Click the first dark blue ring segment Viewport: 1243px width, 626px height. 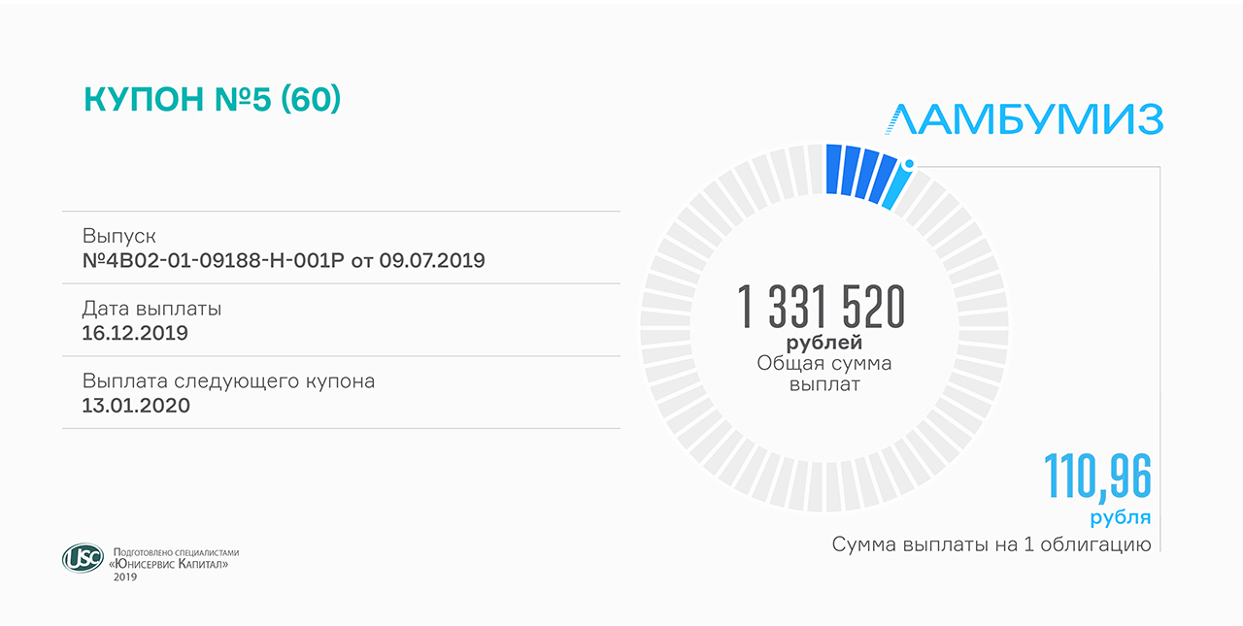click(832, 169)
